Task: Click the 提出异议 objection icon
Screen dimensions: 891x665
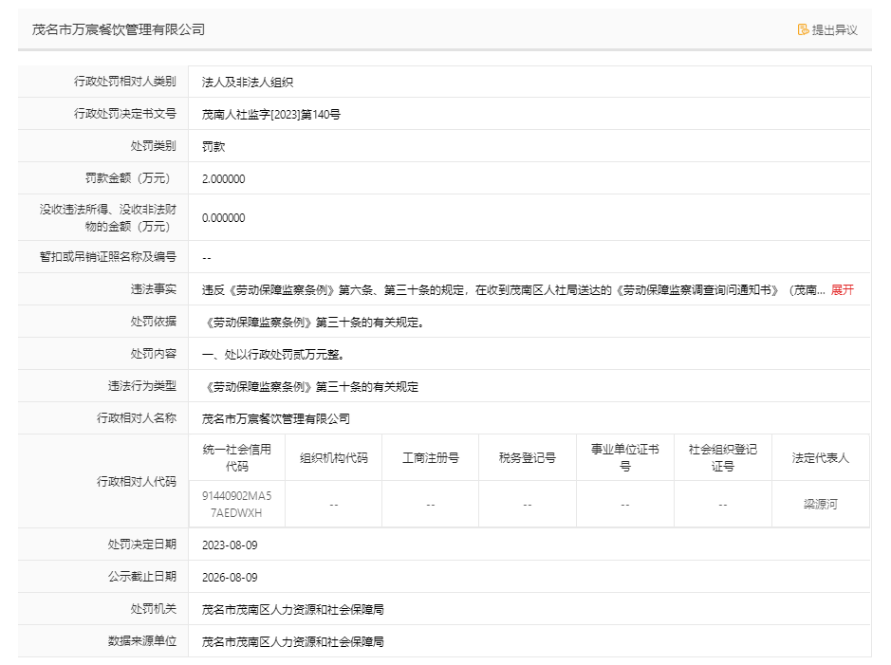Action: pos(803,30)
